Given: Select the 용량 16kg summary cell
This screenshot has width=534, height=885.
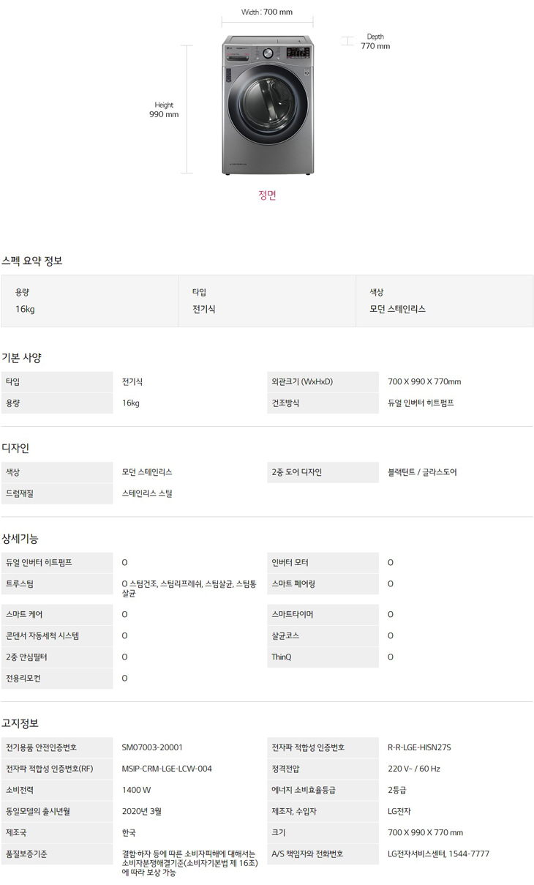Looking at the screenshot, I should tap(90, 301).
